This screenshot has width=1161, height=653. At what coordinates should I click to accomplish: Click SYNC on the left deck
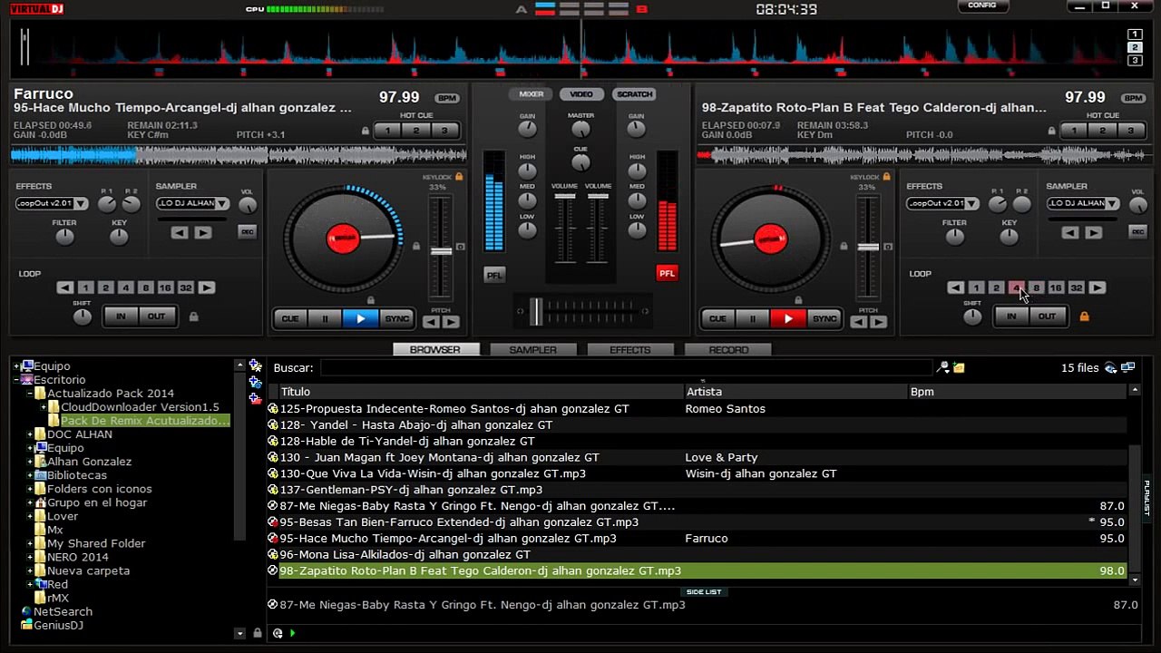pyautogui.click(x=396, y=319)
